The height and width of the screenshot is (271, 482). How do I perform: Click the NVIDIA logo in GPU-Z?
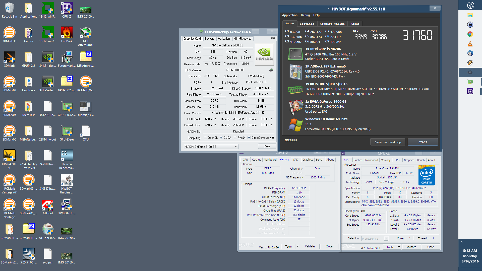pos(264,54)
